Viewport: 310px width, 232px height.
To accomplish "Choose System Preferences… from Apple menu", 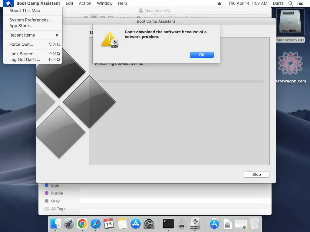I will (33, 20).
